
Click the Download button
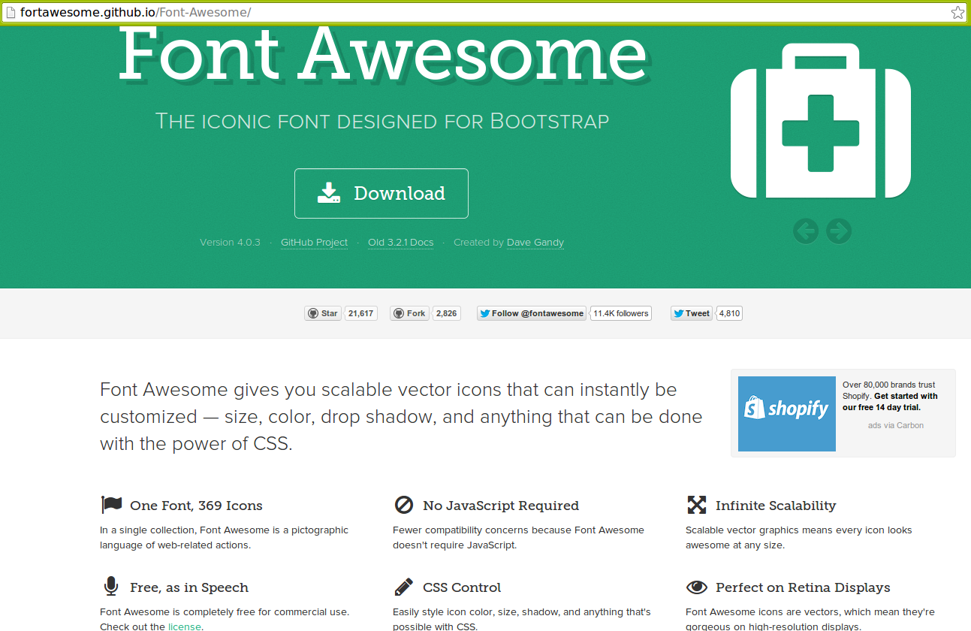pos(381,193)
